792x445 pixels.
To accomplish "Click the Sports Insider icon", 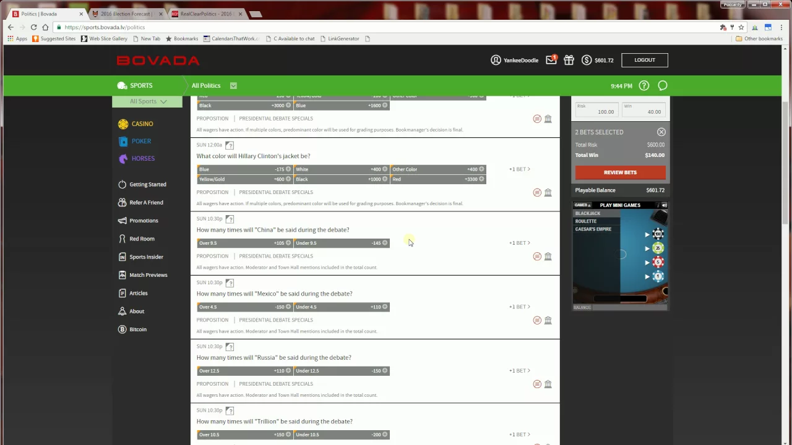I will point(122,256).
